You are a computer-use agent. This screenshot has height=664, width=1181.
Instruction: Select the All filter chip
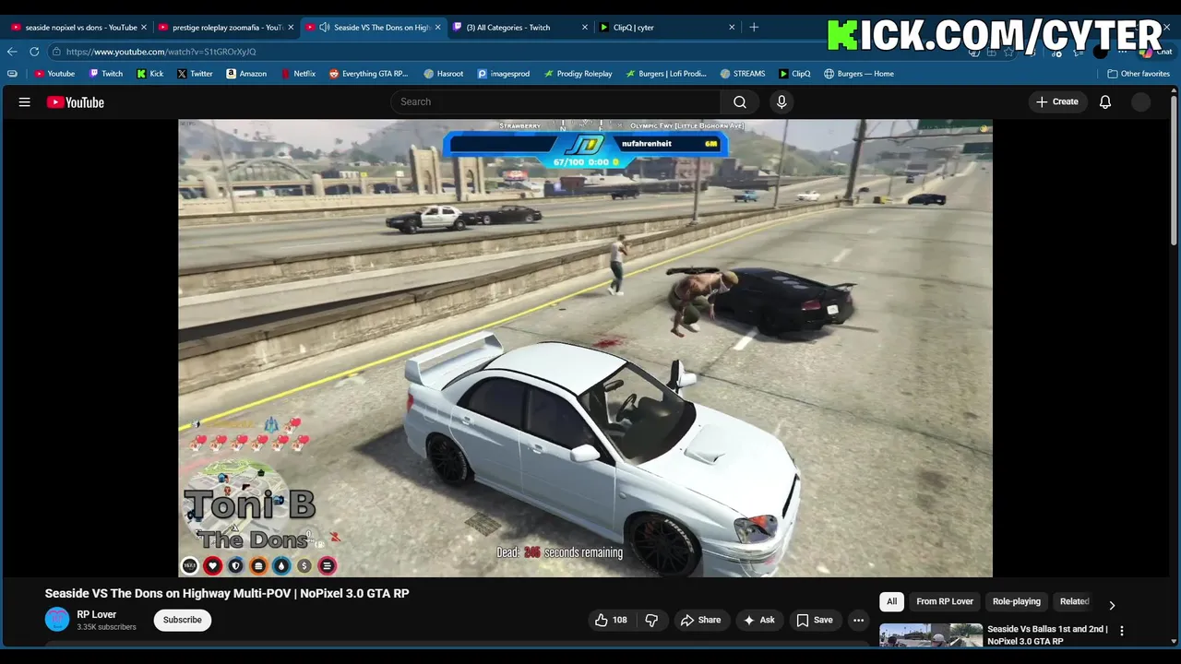(x=891, y=601)
